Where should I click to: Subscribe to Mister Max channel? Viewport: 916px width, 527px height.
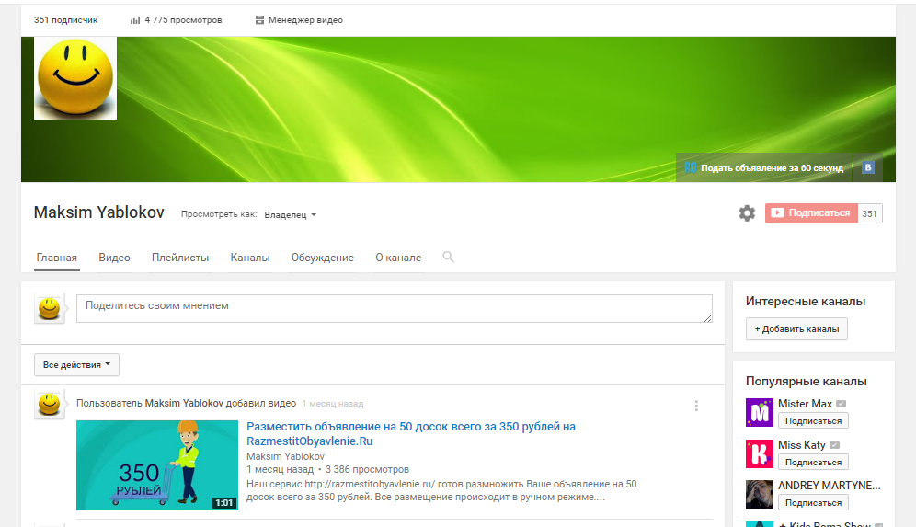(813, 421)
